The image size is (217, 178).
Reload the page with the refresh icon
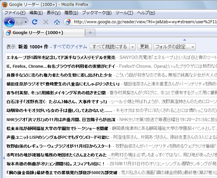click(x=35, y=22)
